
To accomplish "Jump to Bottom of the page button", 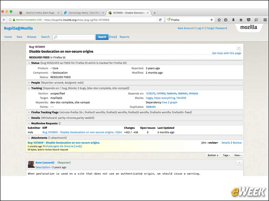I will 213,155.
